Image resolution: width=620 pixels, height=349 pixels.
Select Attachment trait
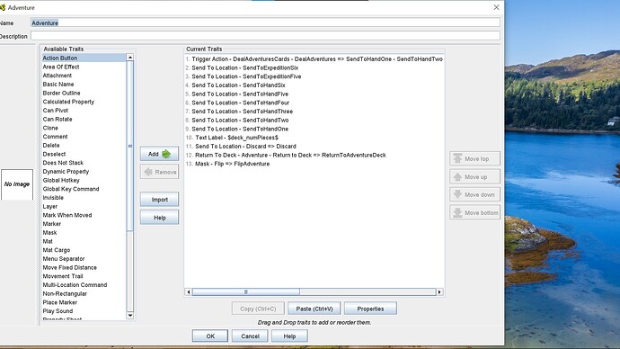84,76
